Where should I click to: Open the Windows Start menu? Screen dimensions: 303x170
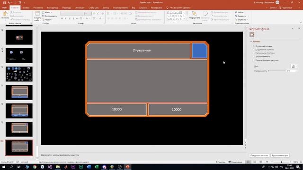(x=4, y=167)
